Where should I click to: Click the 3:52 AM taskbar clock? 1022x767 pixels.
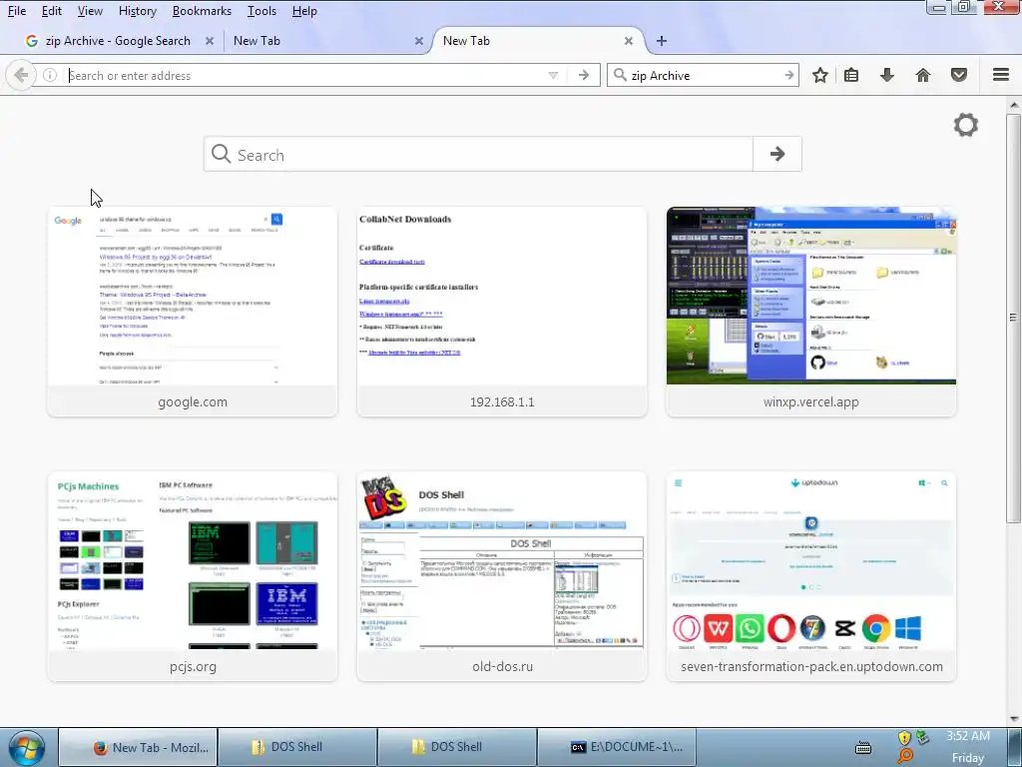point(968,736)
